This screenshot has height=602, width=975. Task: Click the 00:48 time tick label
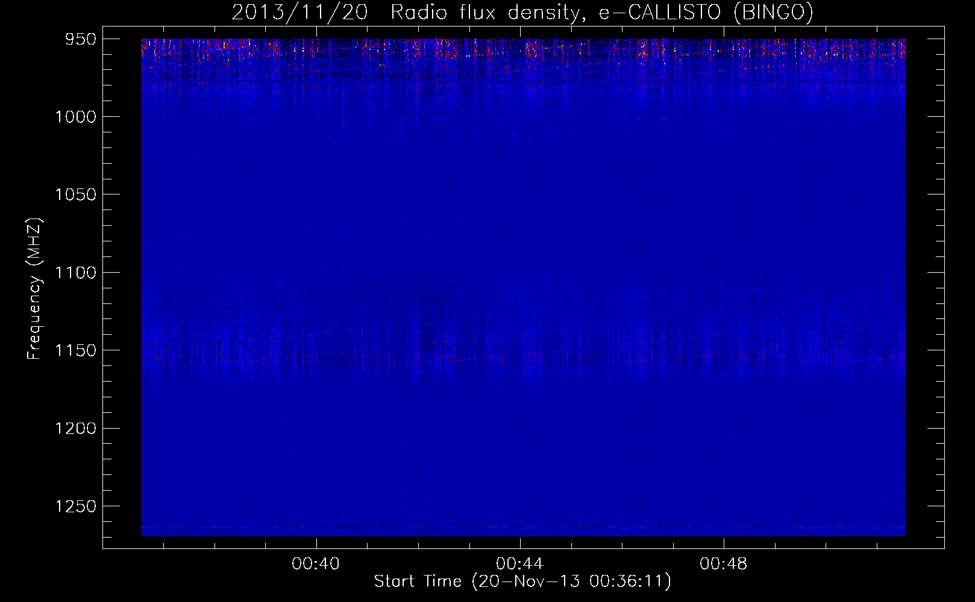coord(723,564)
